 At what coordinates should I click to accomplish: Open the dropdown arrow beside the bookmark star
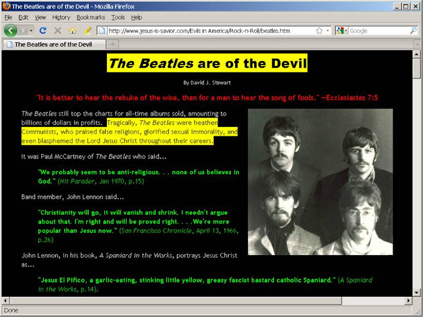click(327, 31)
